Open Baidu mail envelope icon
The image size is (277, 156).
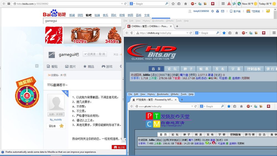tap(223, 11)
